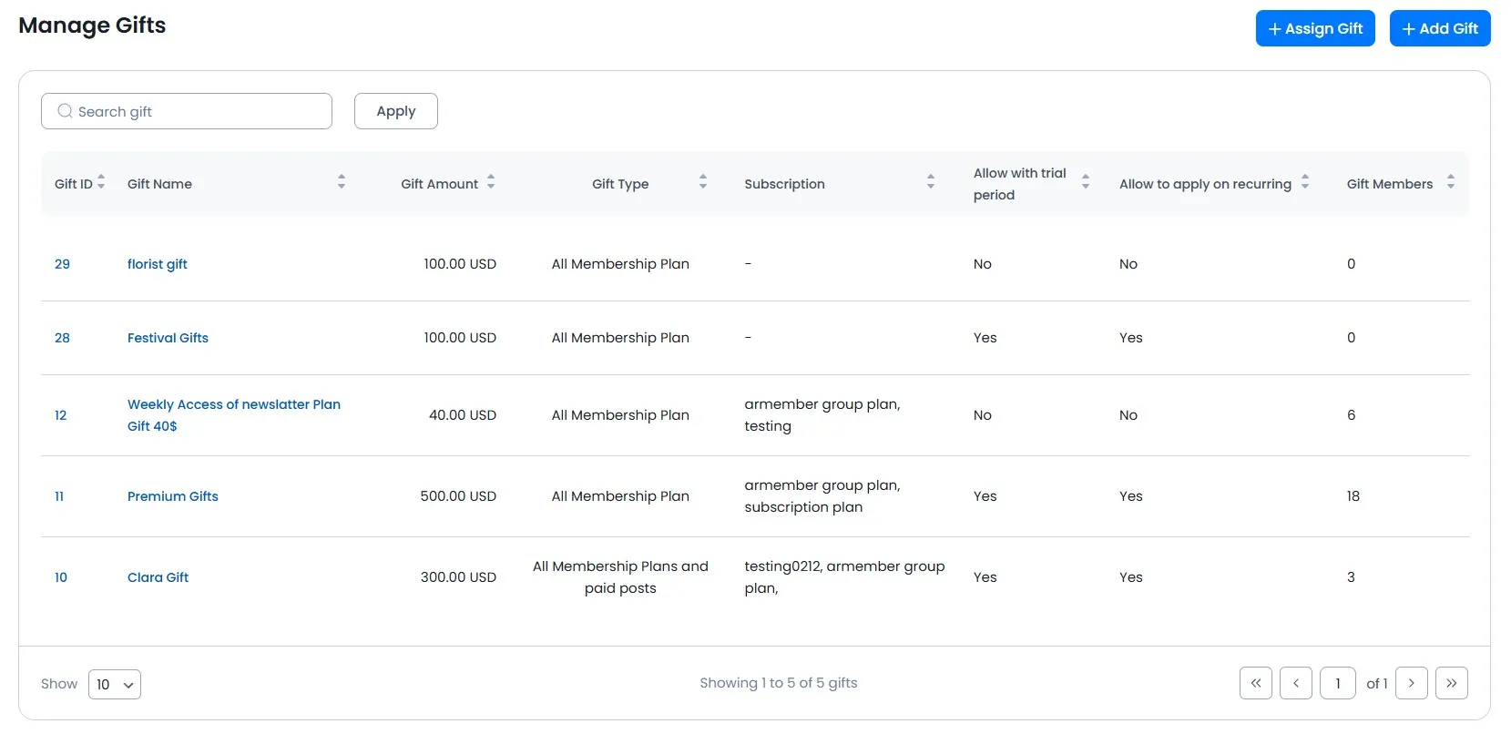Click the current page number box
Screen dimensions: 1511x734
point(1338,683)
